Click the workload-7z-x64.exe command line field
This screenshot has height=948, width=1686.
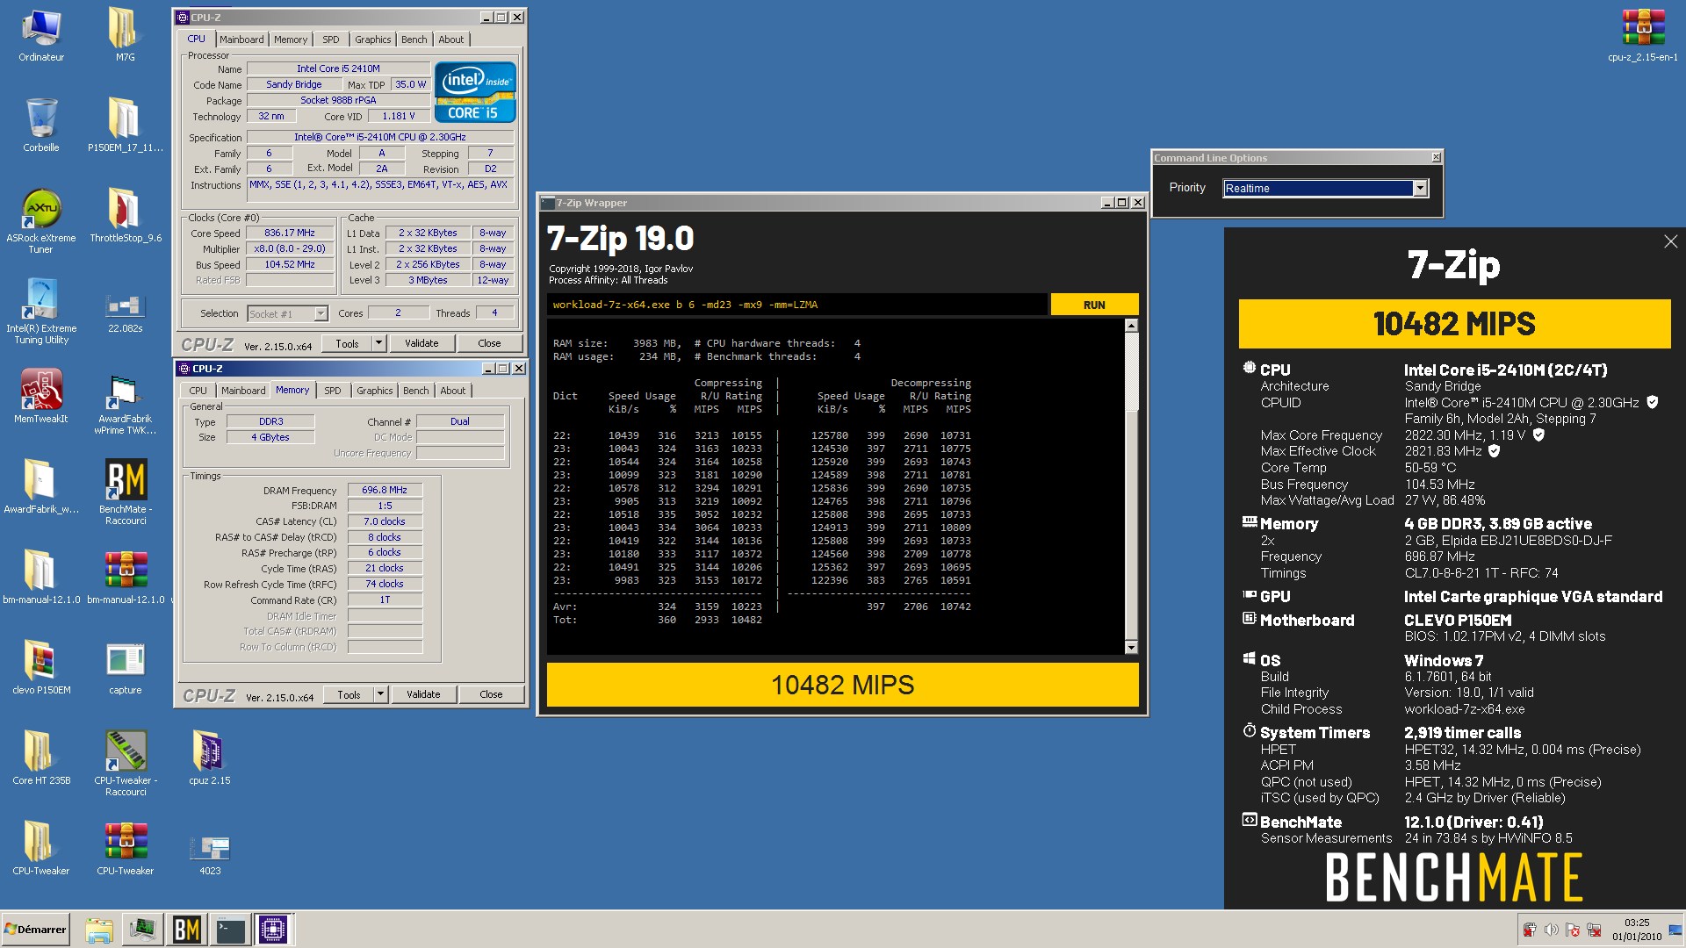pos(797,305)
